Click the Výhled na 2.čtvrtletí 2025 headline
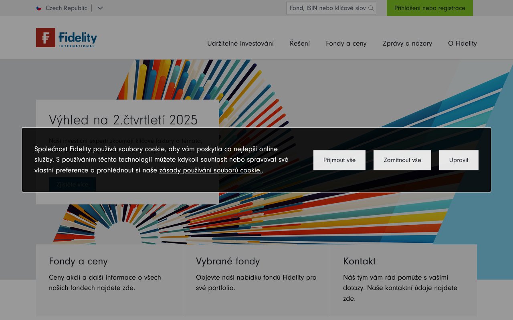Screen dimensions: 513x320 click(123, 120)
